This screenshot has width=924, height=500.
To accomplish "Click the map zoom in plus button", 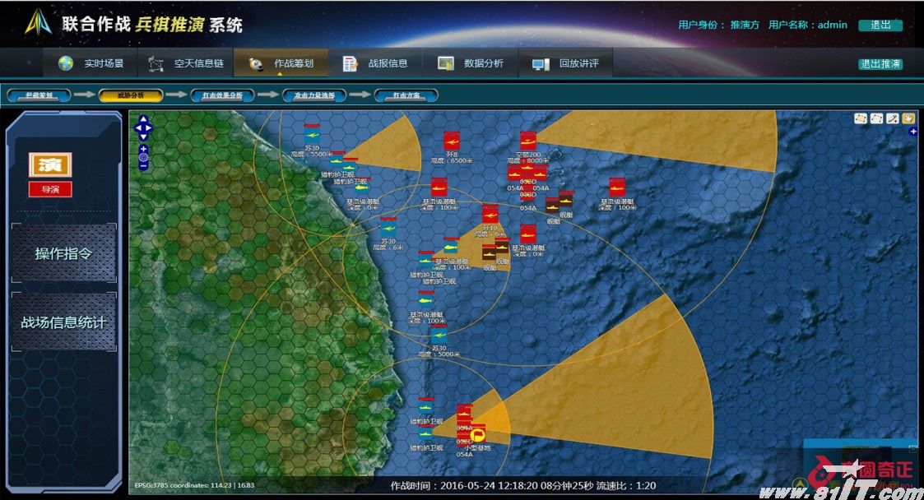I will [143, 148].
